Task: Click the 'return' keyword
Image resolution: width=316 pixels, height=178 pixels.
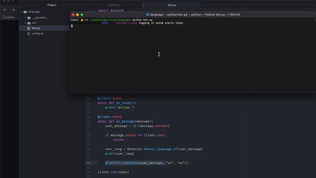Action: 118,140
